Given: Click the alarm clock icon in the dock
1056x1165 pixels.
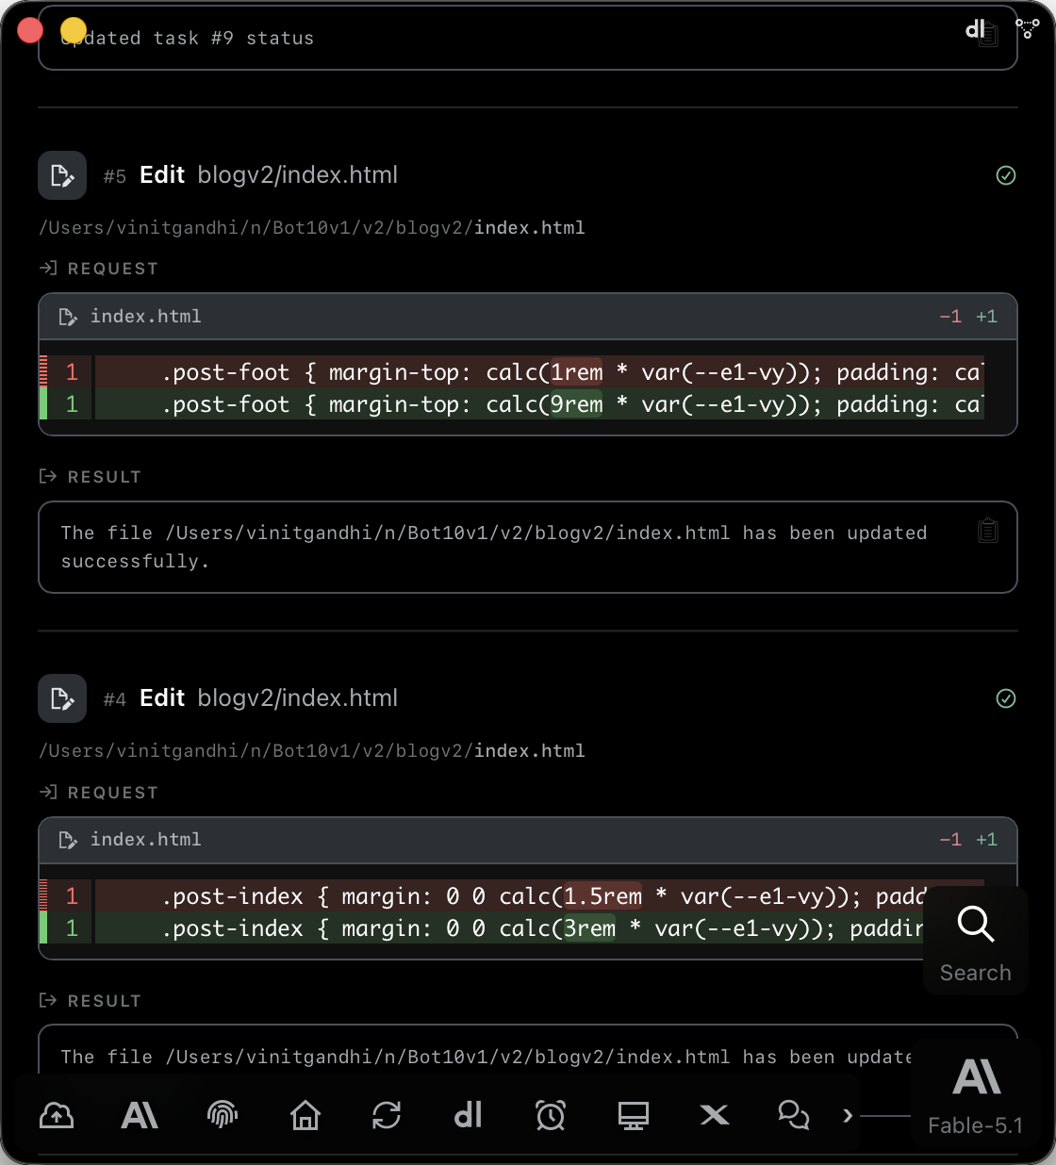Looking at the screenshot, I should [x=551, y=1116].
